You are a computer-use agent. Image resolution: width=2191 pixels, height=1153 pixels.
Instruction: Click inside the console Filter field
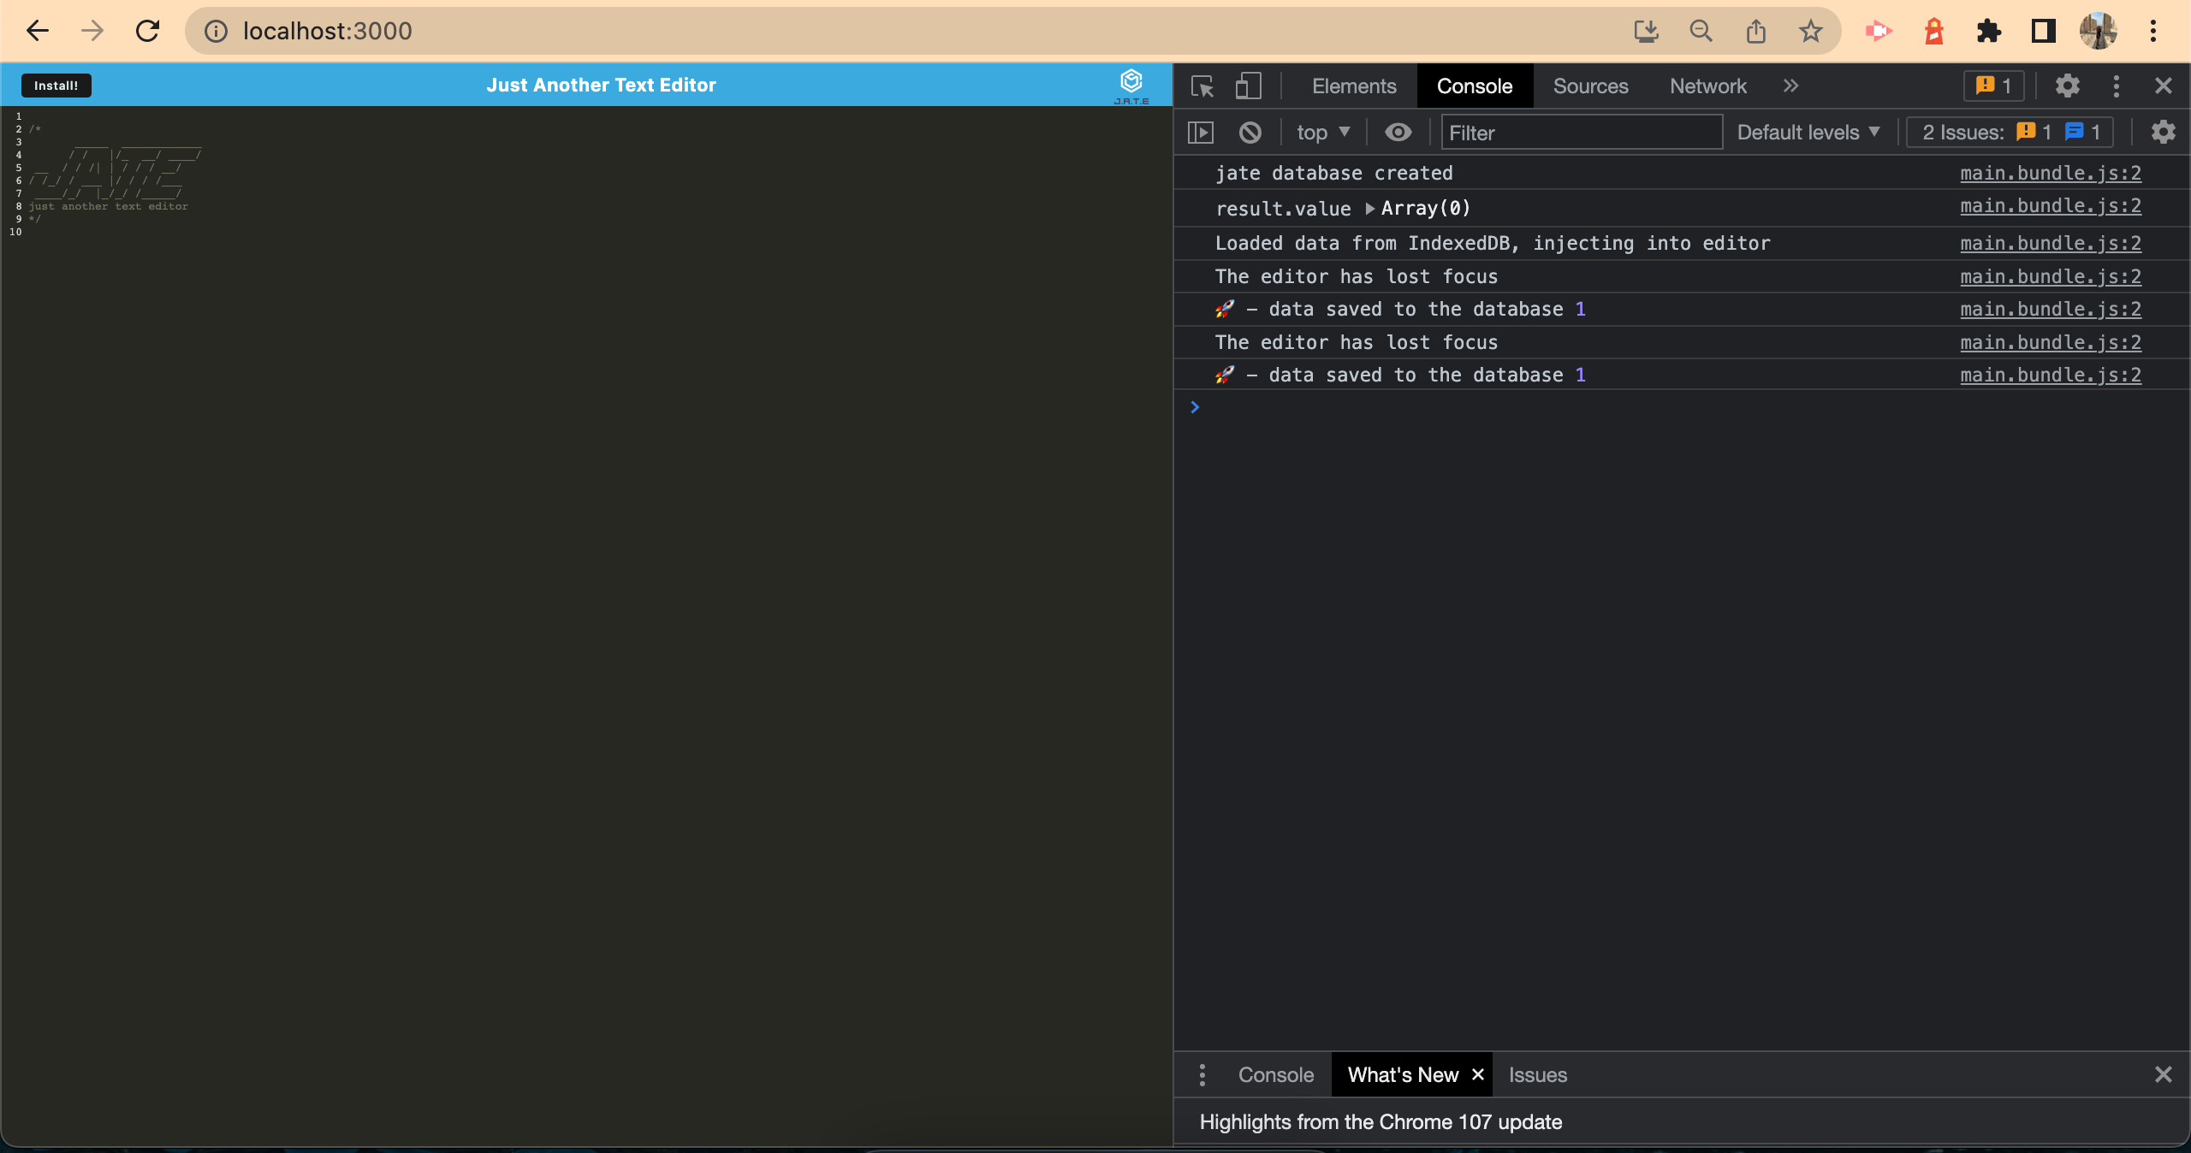pos(1582,133)
